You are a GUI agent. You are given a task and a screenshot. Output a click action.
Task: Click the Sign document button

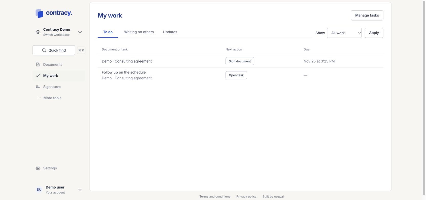coord(240,61)
